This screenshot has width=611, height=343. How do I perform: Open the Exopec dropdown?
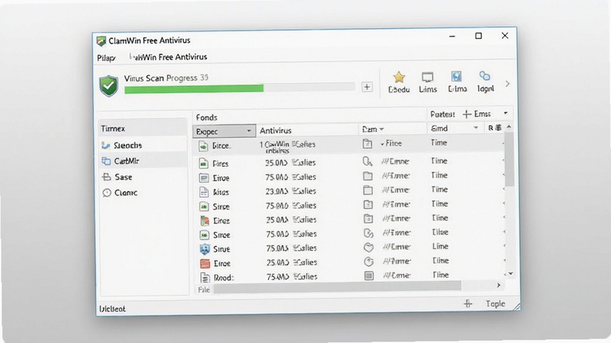tap(224, 131)
